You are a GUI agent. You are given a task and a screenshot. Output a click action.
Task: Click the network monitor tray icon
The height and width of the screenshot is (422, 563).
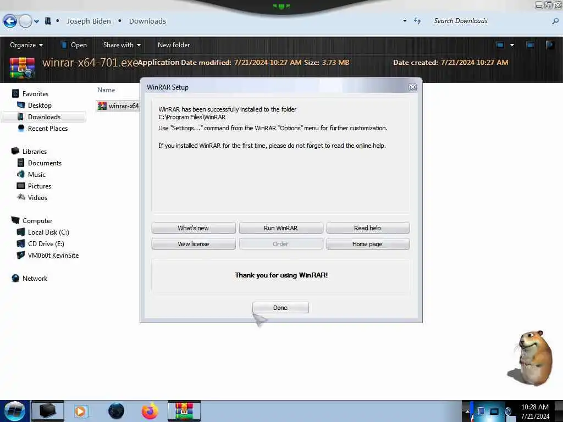click(x=494, y=412)
